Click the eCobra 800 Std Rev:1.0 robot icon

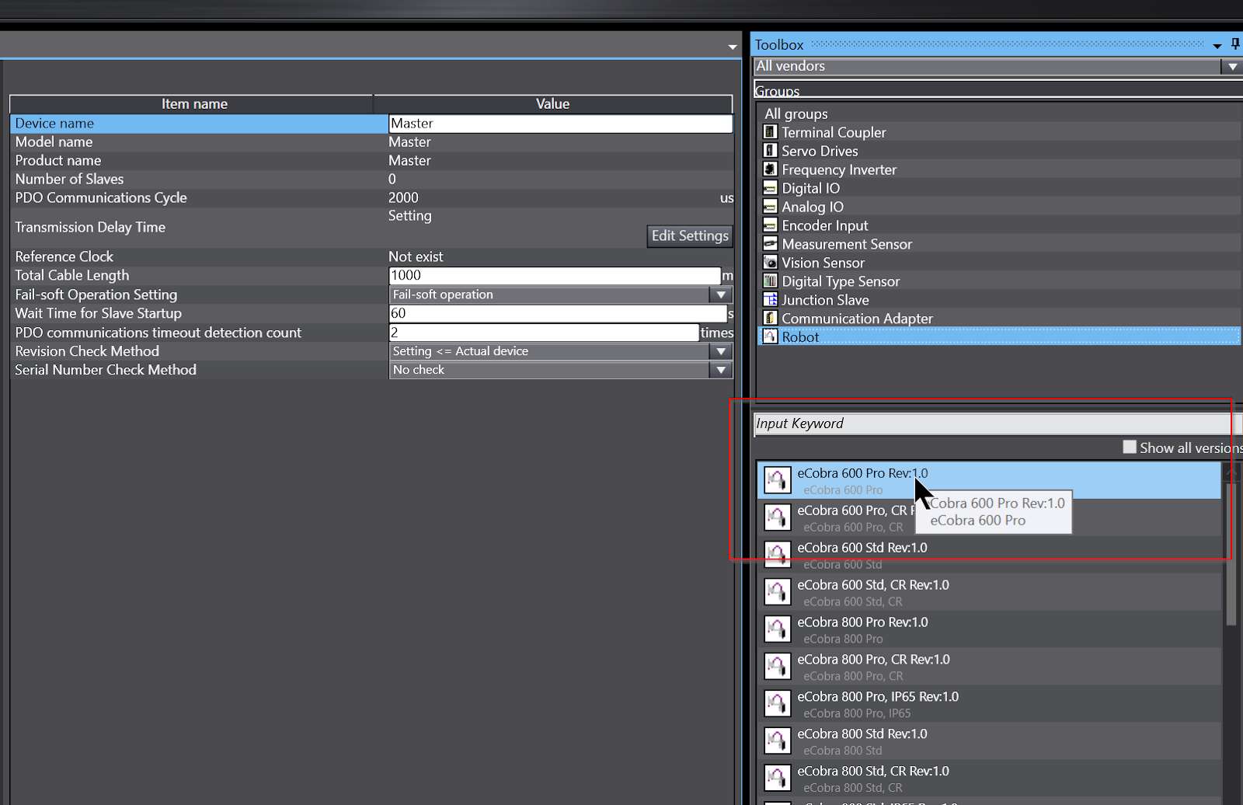pyautogui.click(x=777, y=741)
